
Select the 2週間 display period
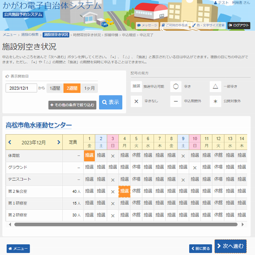(x=72, y=88)
